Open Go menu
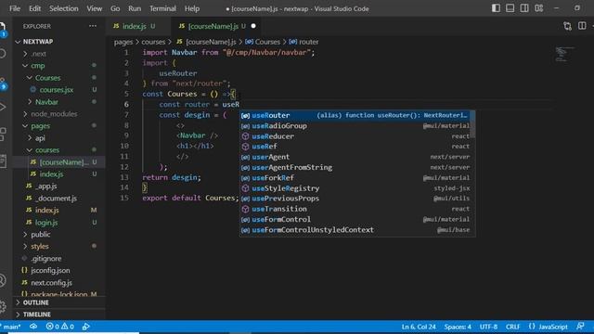Screen dimensions: 594x334 115,8
